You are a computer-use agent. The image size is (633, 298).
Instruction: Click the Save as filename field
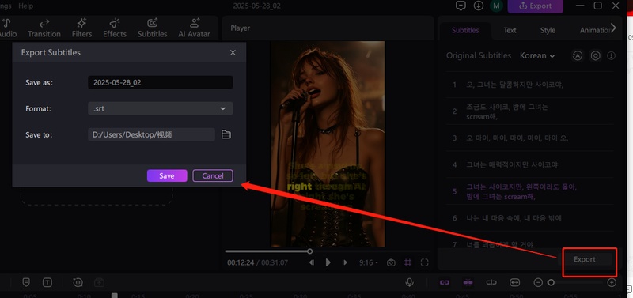(161, 82)
